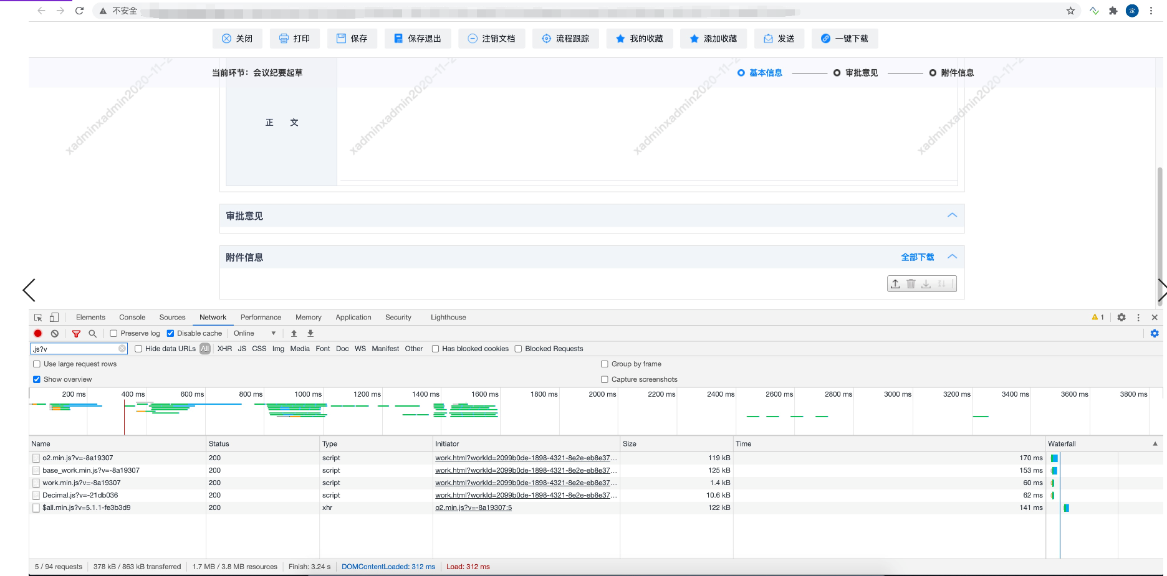Click the 发送 send button
Image resolution: width=1167 pixels, height=576 pixels.
pyautogui.click(x=779, y=39)
